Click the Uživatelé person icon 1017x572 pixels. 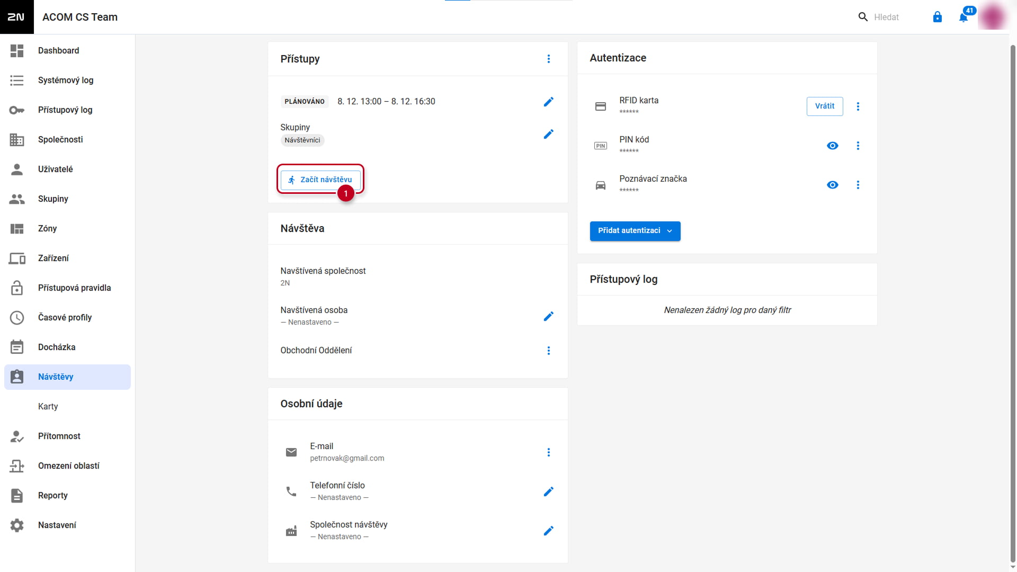[17, 169]
